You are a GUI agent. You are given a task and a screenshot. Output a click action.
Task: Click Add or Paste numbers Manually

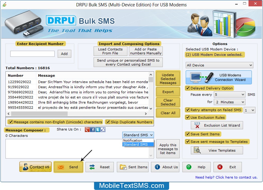coord(146,51)
